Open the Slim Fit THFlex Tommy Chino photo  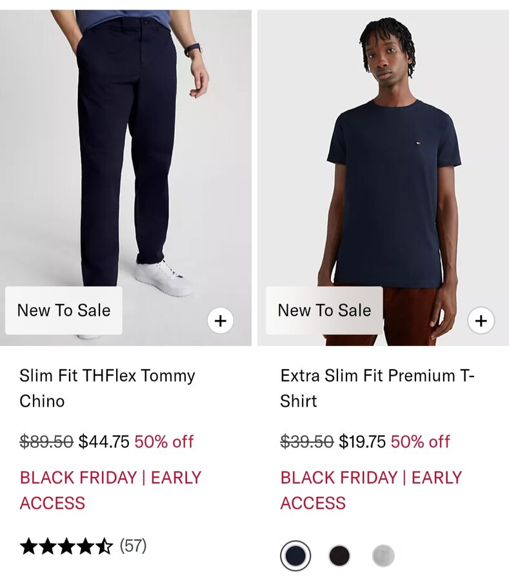click(x=126, y=161)
